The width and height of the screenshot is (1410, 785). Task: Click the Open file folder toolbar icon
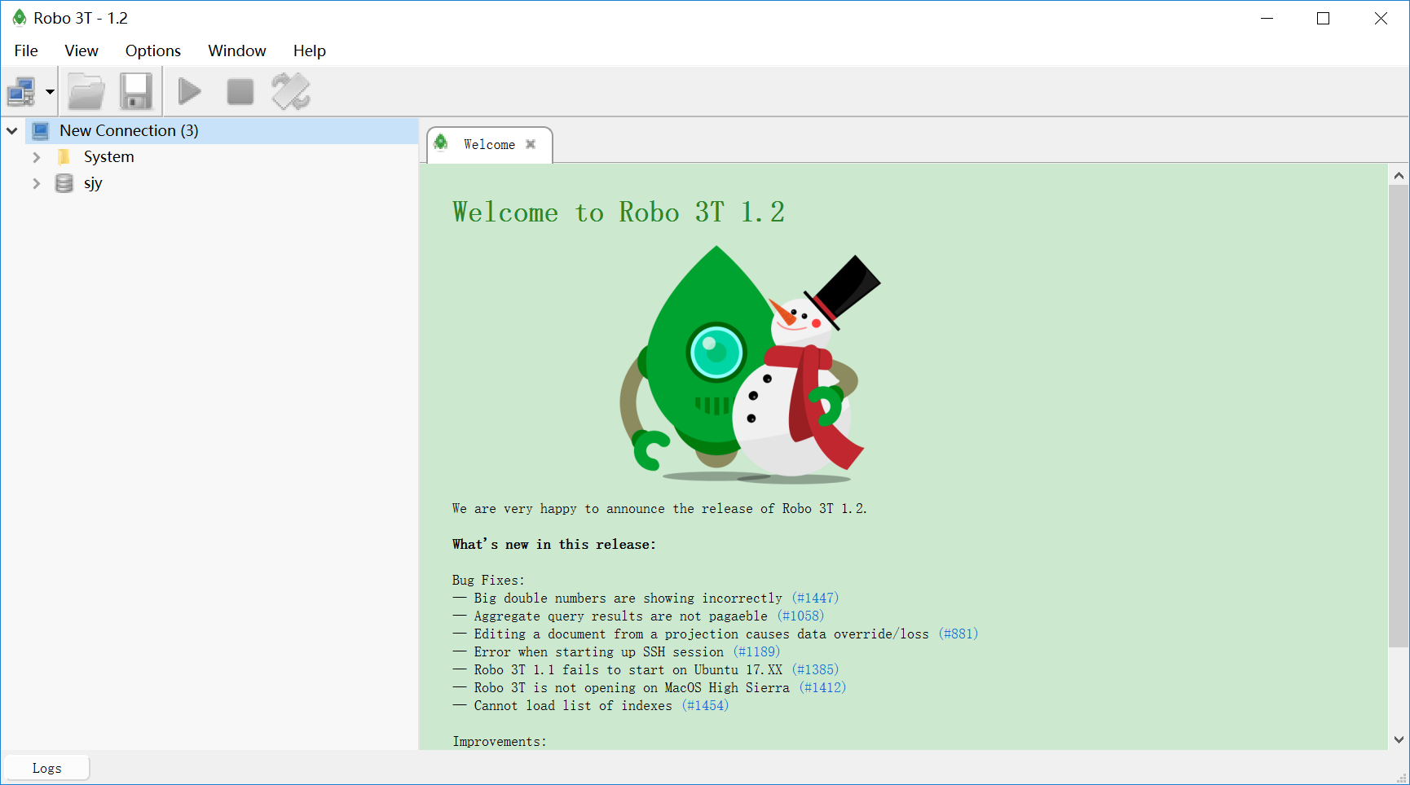pyautogui.click(x=86, y=92)
